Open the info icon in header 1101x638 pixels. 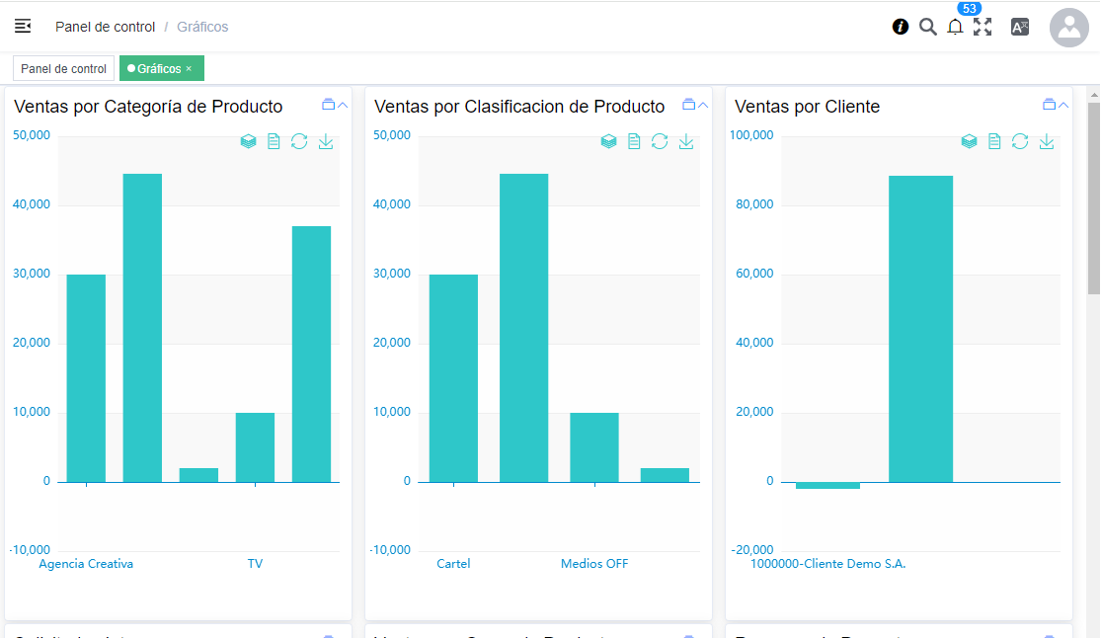[x=901, y=27]
